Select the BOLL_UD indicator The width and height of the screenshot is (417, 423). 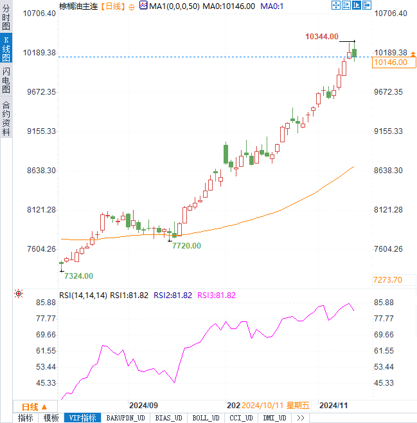pyautogui.click(x=206, y=418)
